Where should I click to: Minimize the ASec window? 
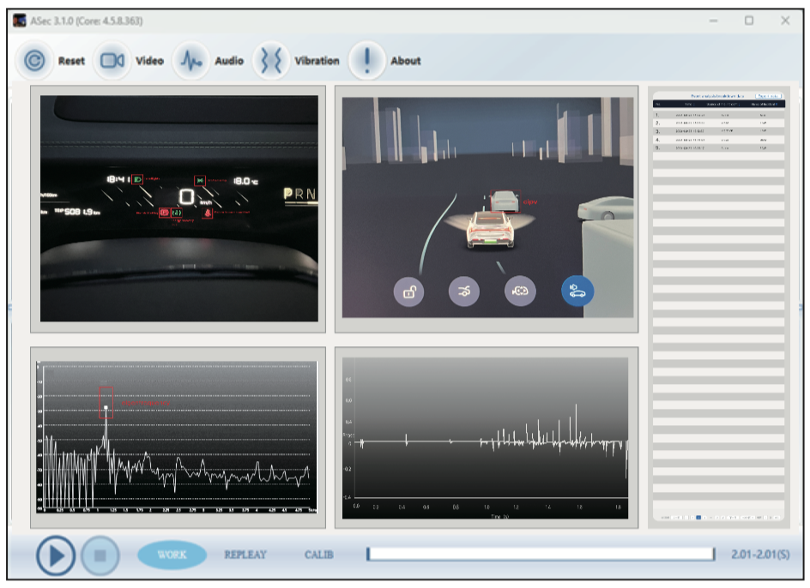point(713,21)
